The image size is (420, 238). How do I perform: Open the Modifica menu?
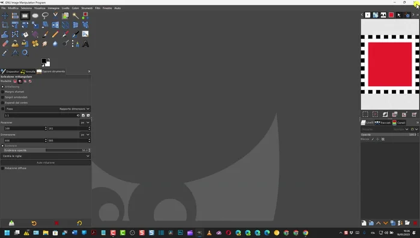coord(13,8)
